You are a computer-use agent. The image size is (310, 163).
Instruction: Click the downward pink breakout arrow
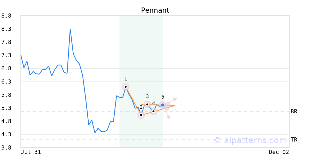tap(168, 117)
